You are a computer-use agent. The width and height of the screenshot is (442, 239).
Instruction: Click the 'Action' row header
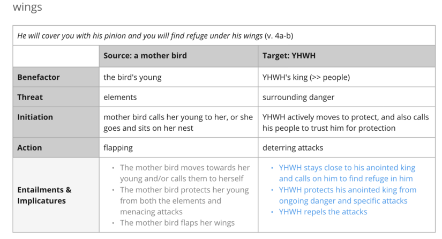click(29, 147)
